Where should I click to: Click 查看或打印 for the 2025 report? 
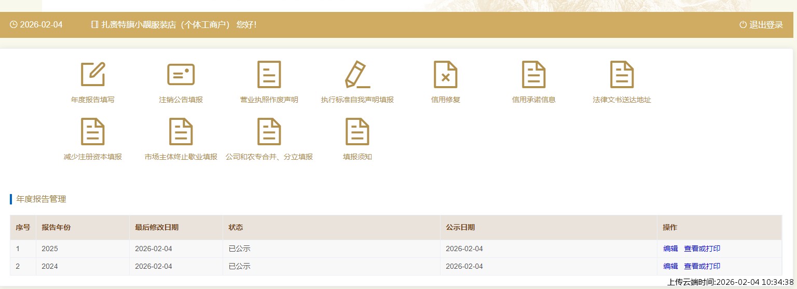(x=702, y=249)
